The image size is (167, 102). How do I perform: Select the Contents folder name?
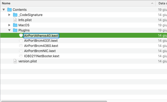pos(20,10)
